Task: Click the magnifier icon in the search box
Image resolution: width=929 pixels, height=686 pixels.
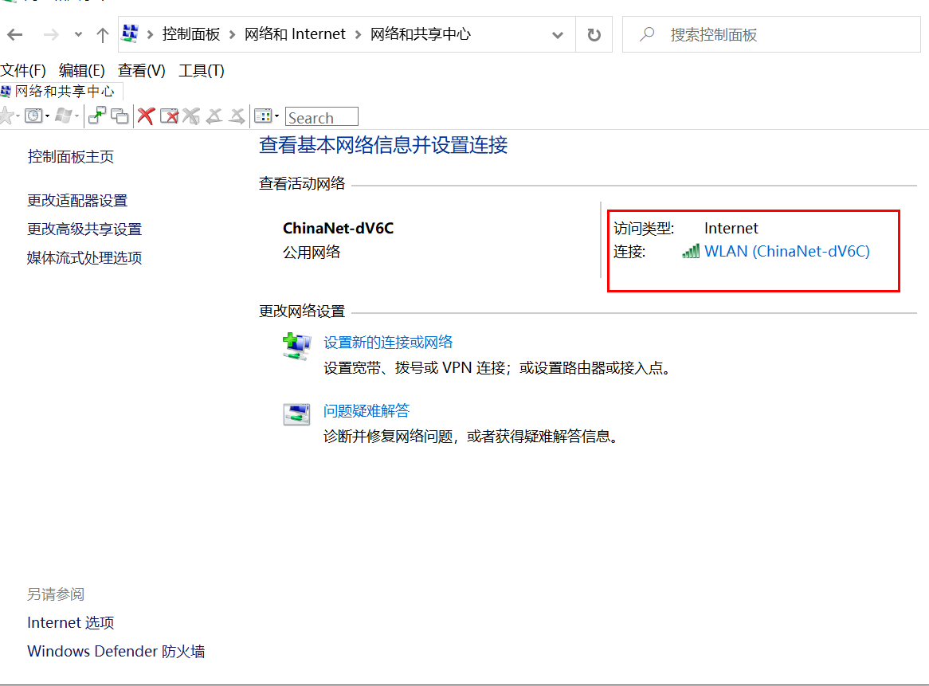Action: click(x=647, y=34)
